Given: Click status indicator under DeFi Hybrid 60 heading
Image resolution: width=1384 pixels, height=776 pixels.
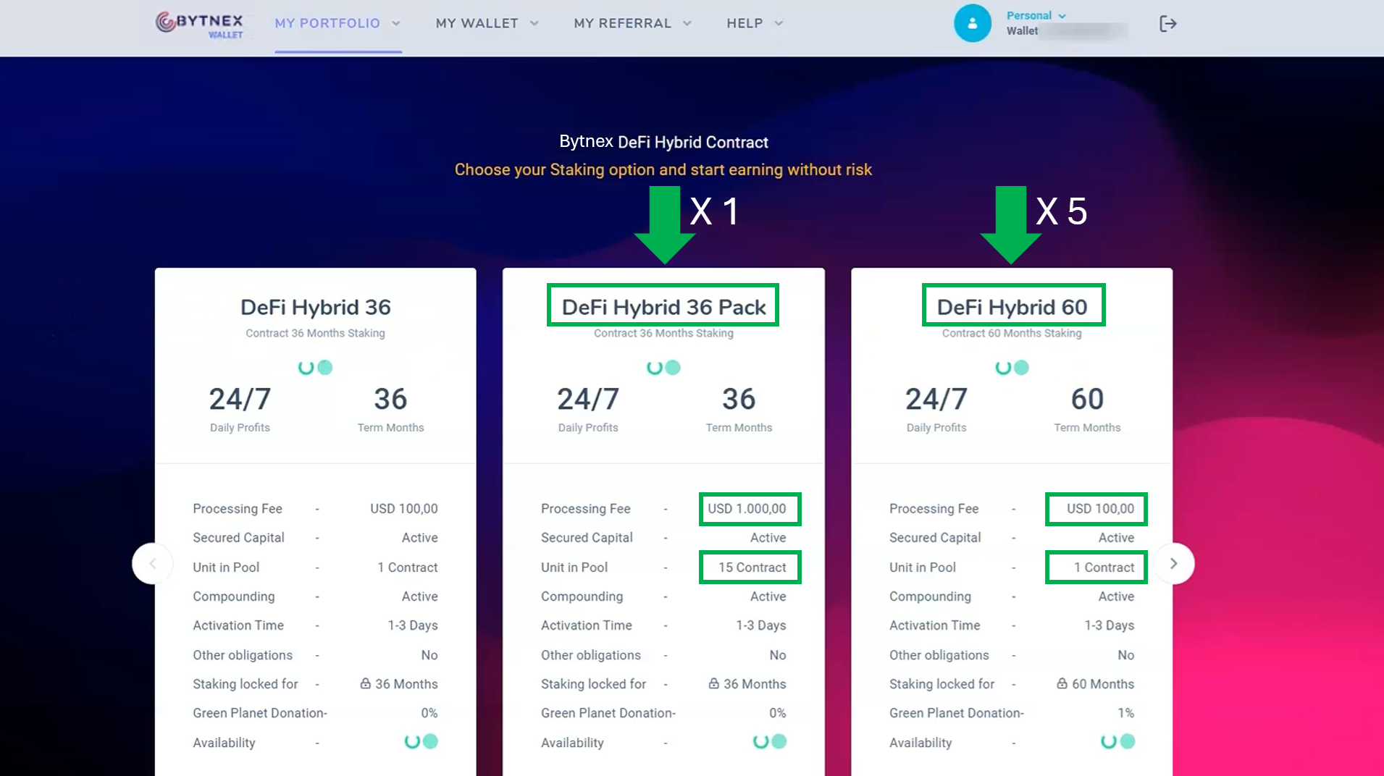Looking at the screenshot, I should tap(1012, 368).
